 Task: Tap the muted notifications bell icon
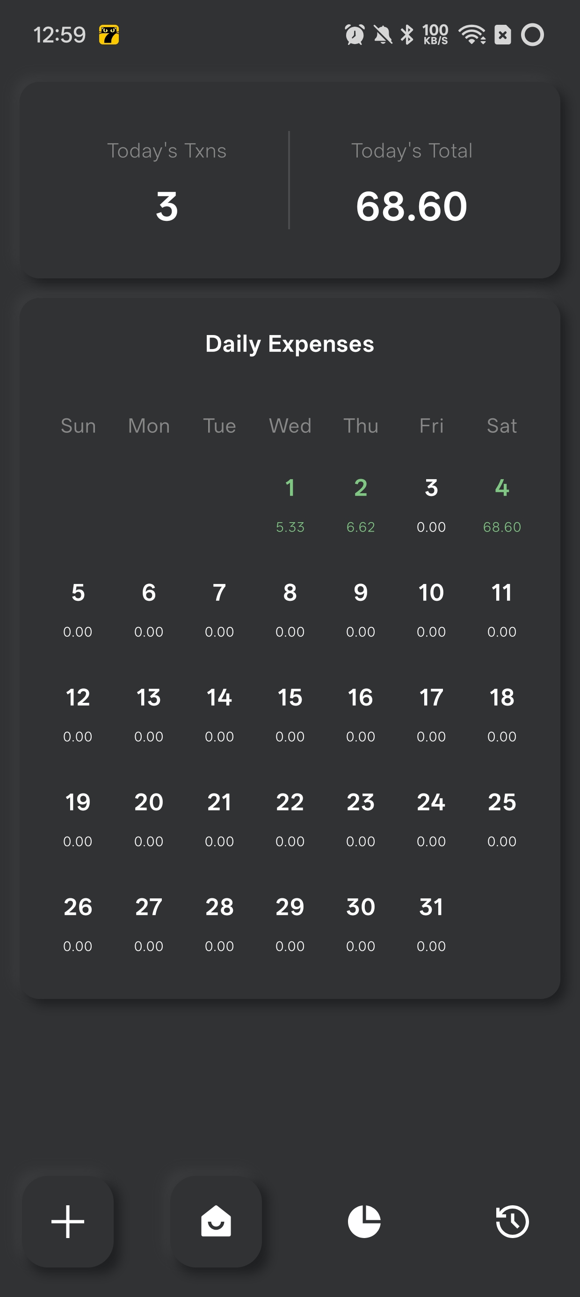tap(383, 35)
